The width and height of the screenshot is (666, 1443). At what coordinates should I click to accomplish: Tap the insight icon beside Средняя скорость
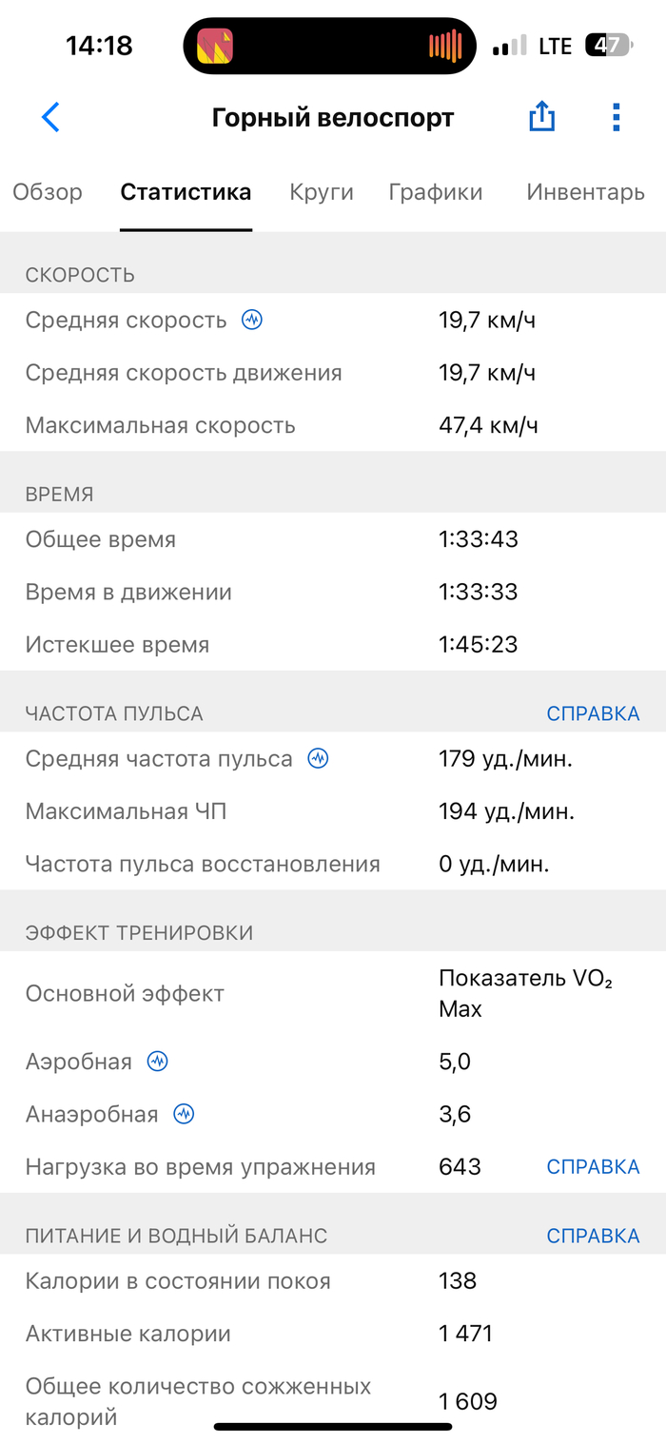(x=251, y=320)
